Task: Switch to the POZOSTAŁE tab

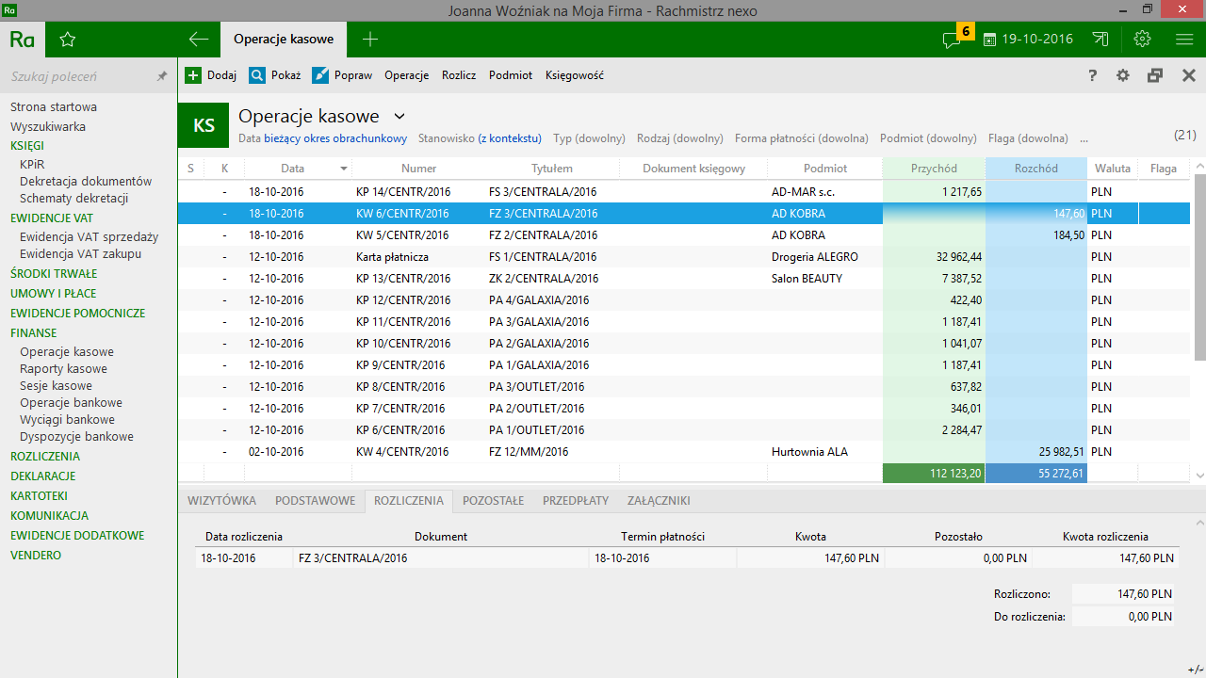Action: 494,501
